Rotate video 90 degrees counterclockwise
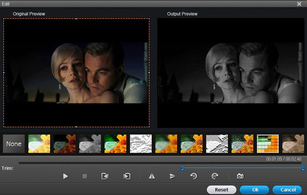Viewport: 307px width, 195px height. 194,176
